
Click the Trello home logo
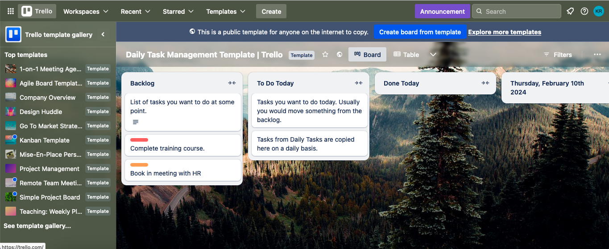[x=37, y=11]
